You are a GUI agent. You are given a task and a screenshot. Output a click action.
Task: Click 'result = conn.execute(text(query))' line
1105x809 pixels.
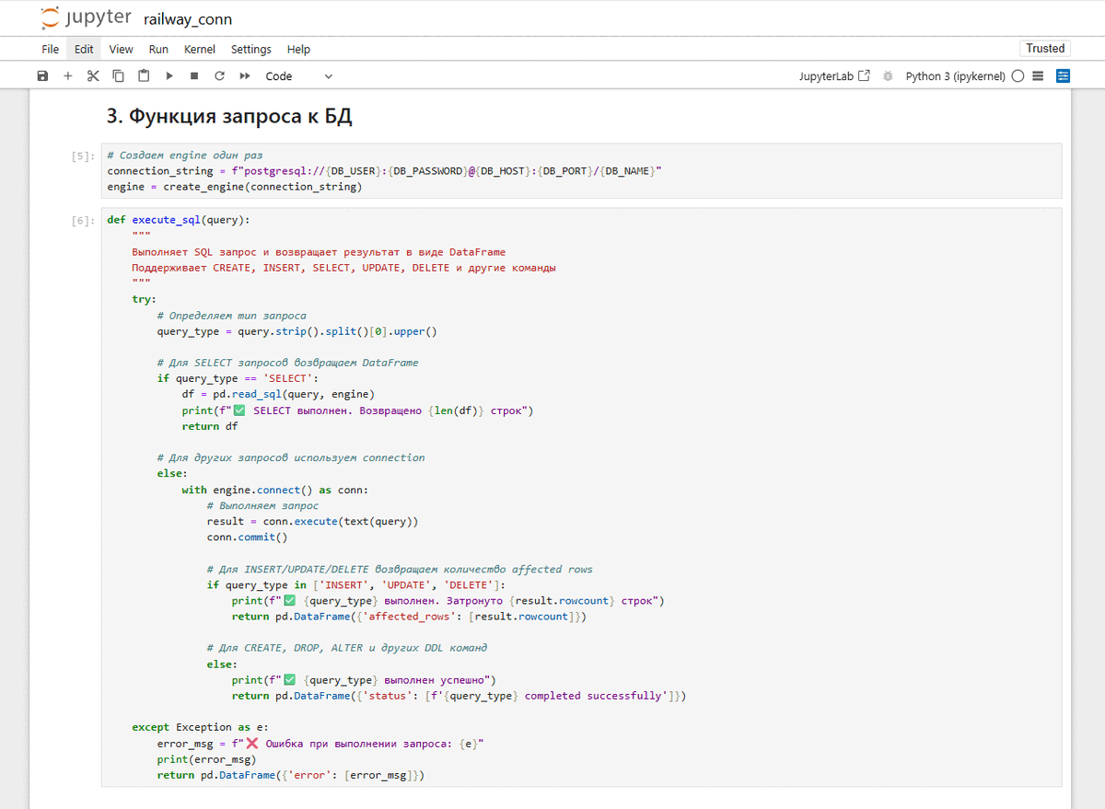pos(312,521)
